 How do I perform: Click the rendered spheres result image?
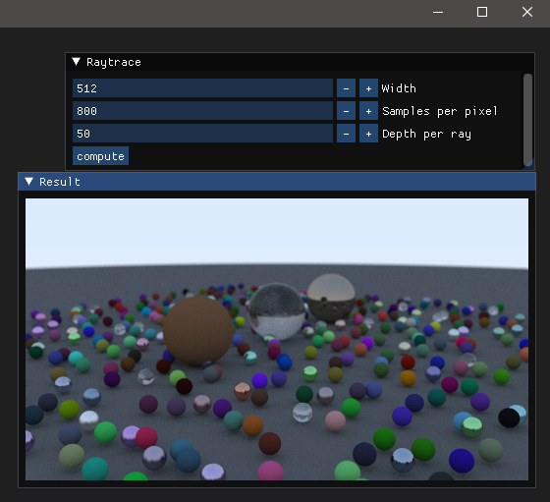pos(277,339)
